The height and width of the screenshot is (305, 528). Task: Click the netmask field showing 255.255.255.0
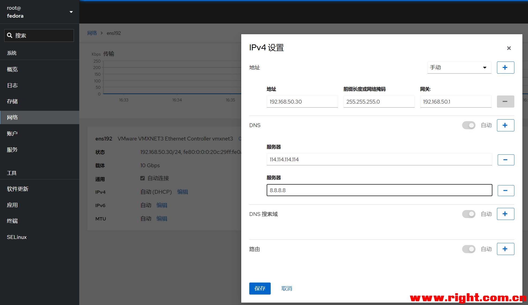(x=379, y=101)
